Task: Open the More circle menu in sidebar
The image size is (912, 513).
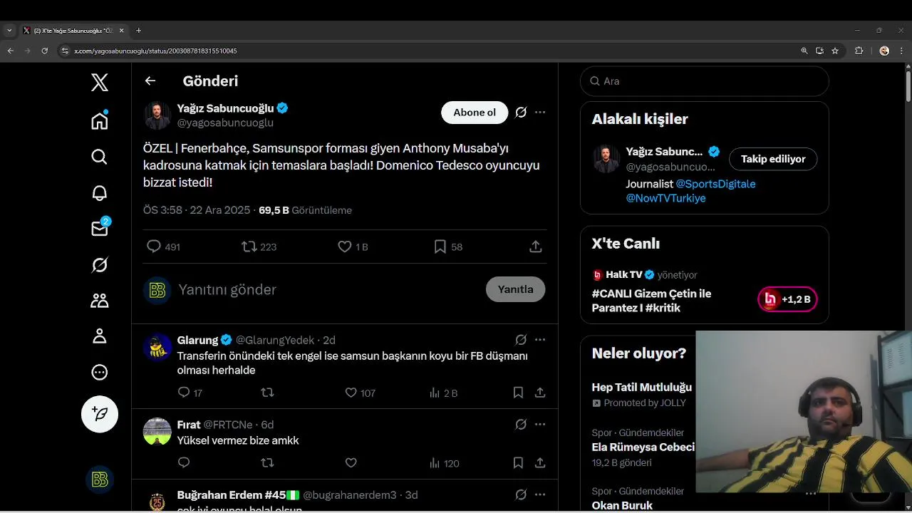Action: [x=100, y=372]
